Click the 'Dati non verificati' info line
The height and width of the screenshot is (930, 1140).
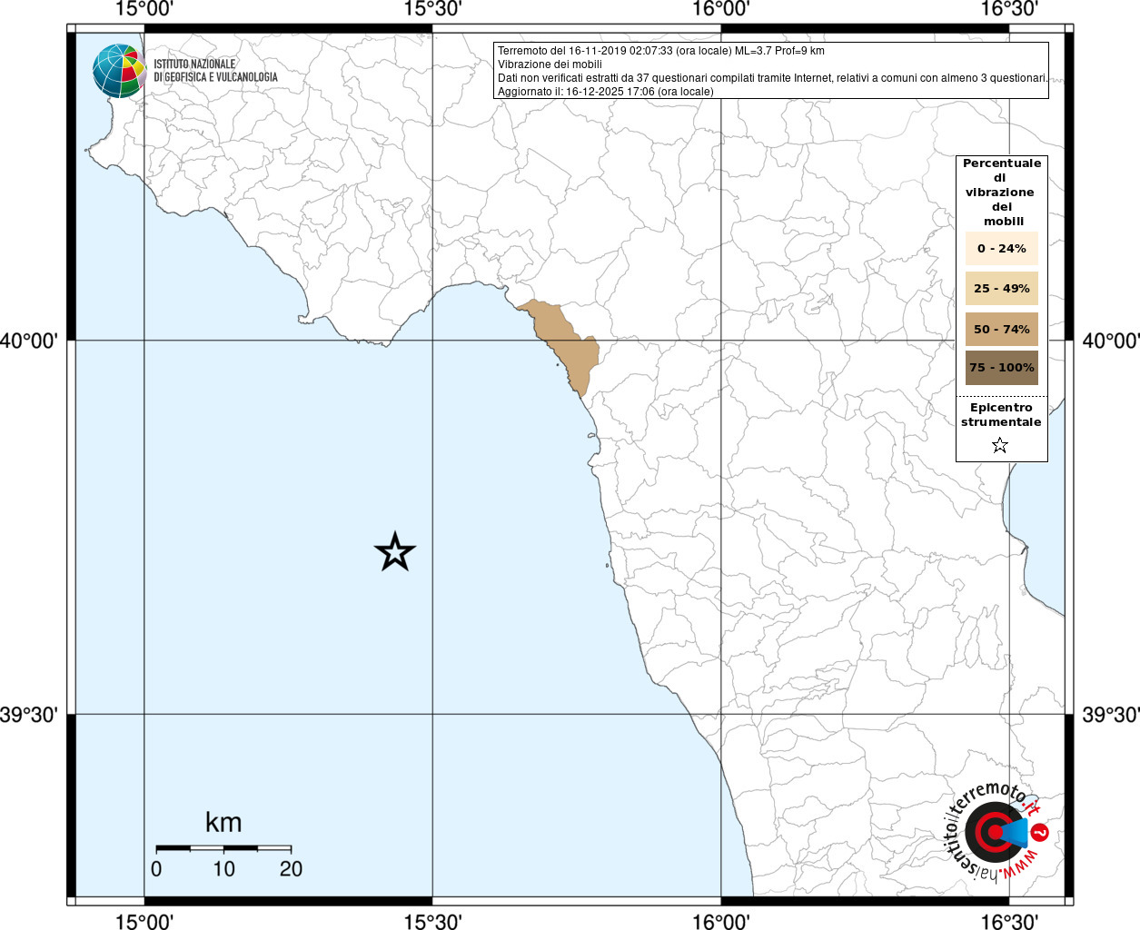coord(772,78)
